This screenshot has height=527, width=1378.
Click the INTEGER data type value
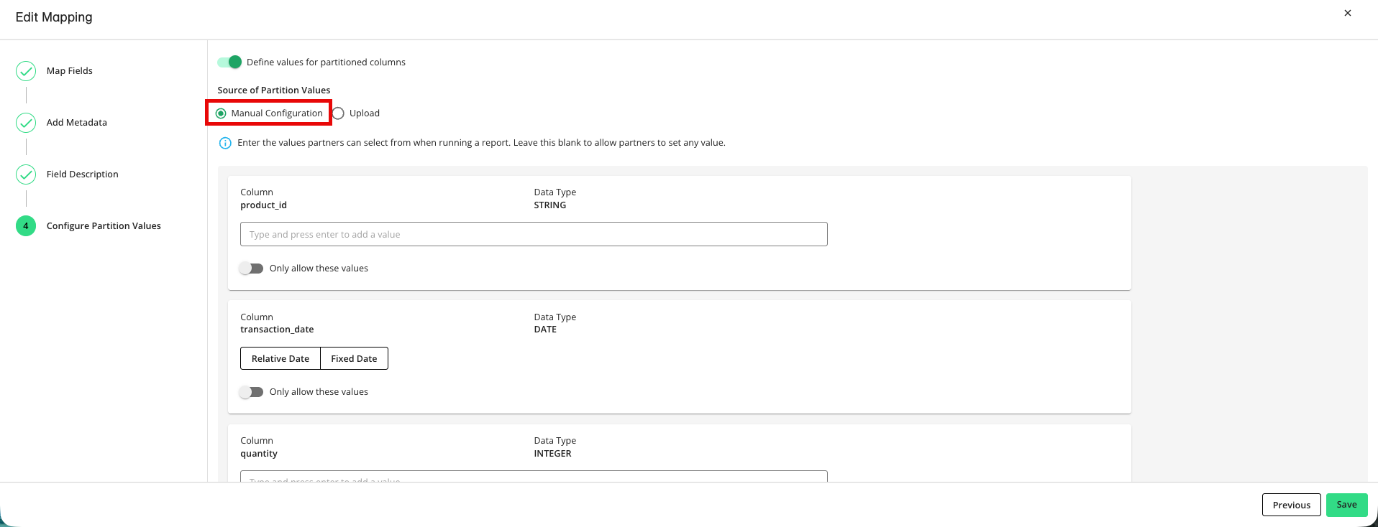[552, 454]
